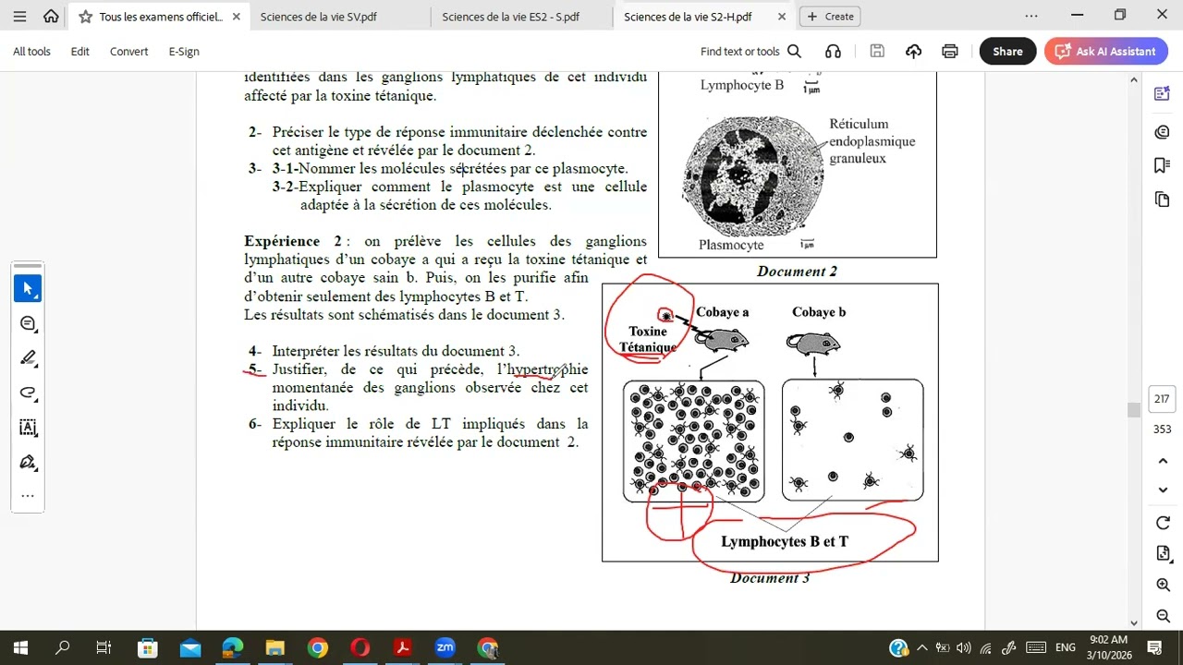Open the Page thumbnails panel on right
Screen dimensions: 1183x665
point(1162,199)
